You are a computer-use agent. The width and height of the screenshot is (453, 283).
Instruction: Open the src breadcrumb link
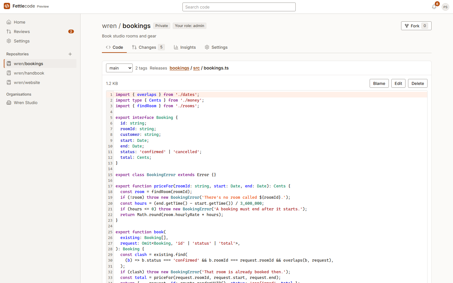point(196,68)
